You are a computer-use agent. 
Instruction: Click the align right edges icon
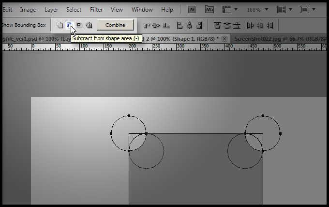200,25
